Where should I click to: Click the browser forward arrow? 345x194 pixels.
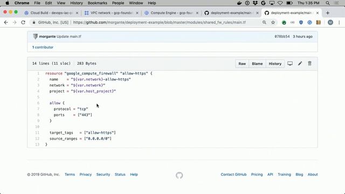[15, 23]
